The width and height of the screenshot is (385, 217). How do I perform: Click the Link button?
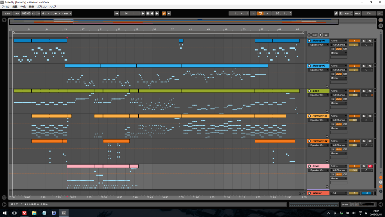(x=8, y=14)
